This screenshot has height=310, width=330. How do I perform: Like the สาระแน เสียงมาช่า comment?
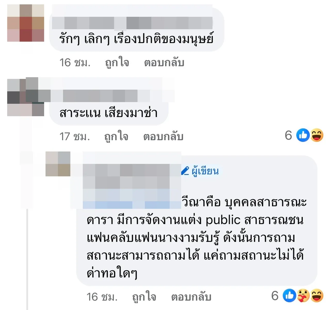coord(116,136)
